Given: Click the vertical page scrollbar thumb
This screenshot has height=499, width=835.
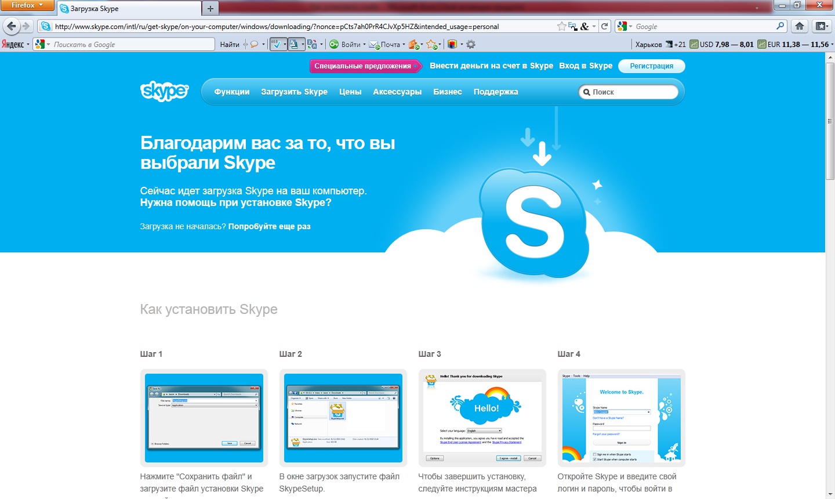Looking at the screenshot, I should [x=830, y=121].
